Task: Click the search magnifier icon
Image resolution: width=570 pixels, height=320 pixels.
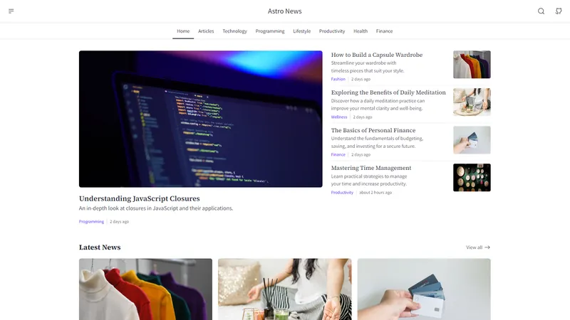Action: point(541,11)
